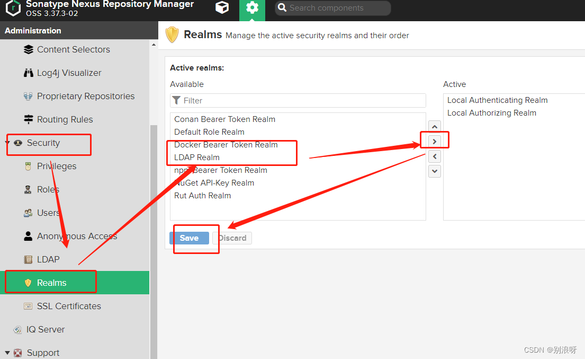Select the Support tree node
The width and height of the screenshot is (585, 359).
tap(43, 353)
